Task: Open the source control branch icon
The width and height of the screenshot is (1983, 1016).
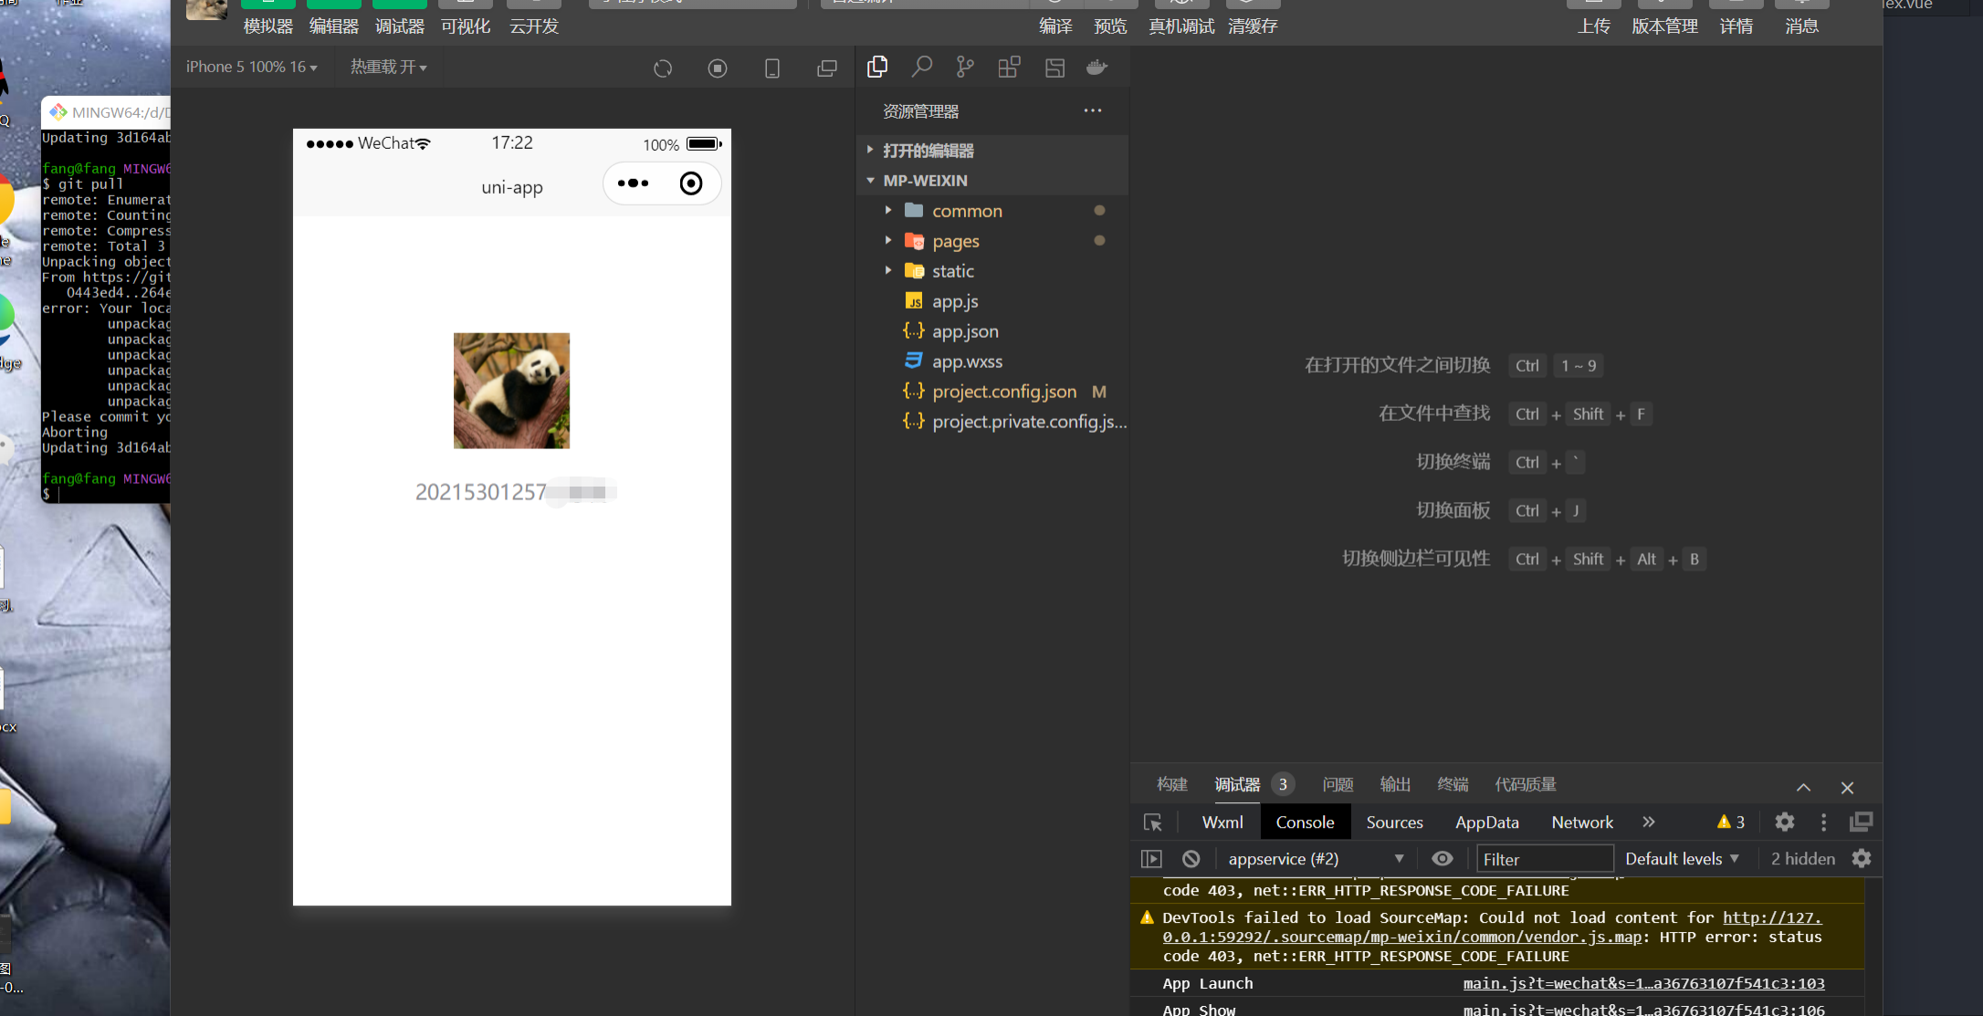Action: [x=965, y=67]
